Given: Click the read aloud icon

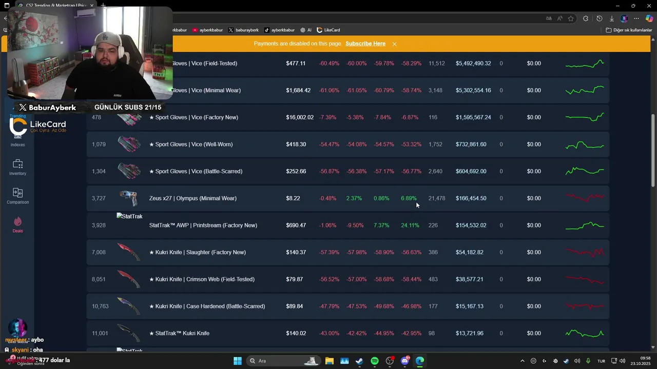Looking at the screenshot, I should click(x=560, y=18).
